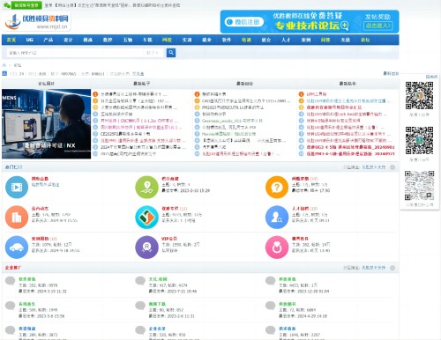
Task: Switch to the 最新图片 column header
Action: point(46,84)
